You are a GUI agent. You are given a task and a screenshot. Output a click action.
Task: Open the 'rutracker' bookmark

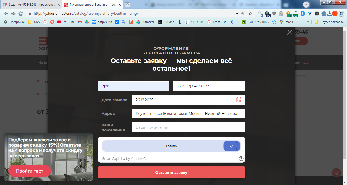(145, 22)
